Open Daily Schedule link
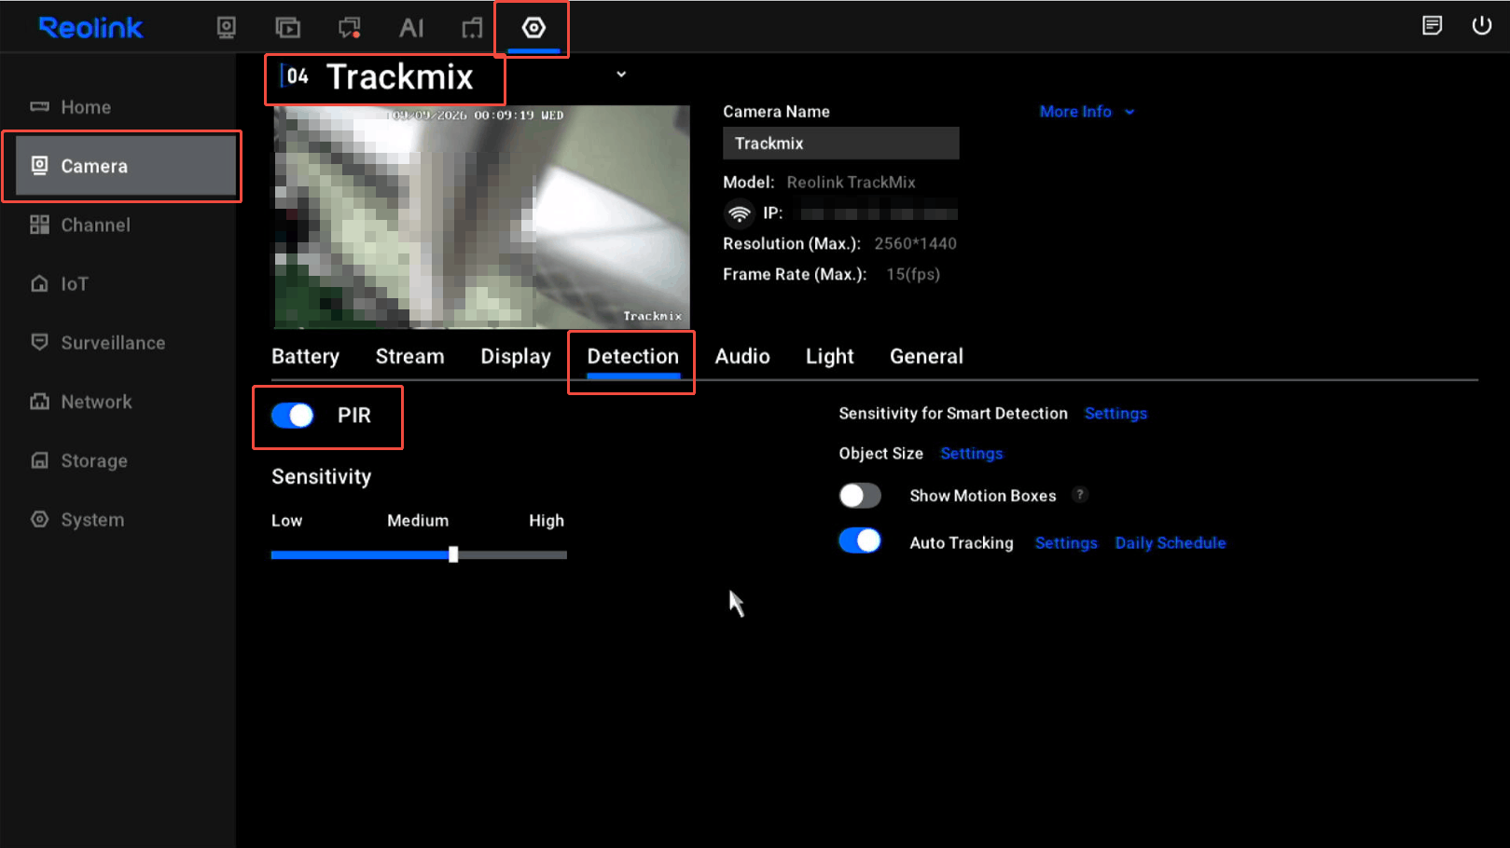 [x=1171, y=543]
